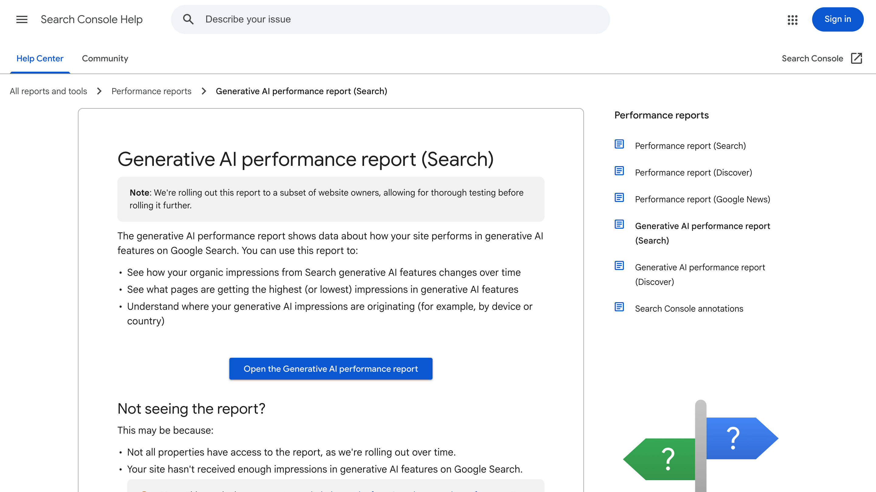Click the search magnifier icon
This screenshot has height=492, width=876.
[x=188, y=19]
